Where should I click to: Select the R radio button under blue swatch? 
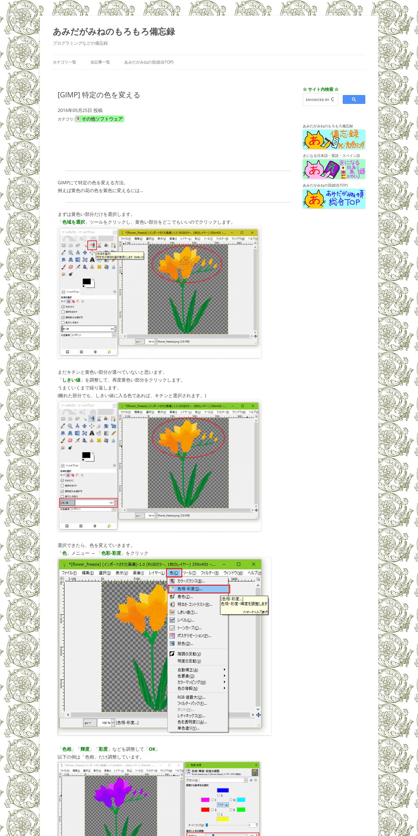(218, 795)
